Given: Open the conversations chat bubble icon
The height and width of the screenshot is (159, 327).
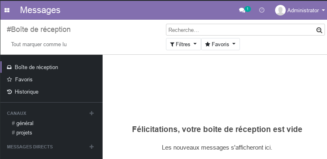Looking at the screenshot, I should point(242,10).
